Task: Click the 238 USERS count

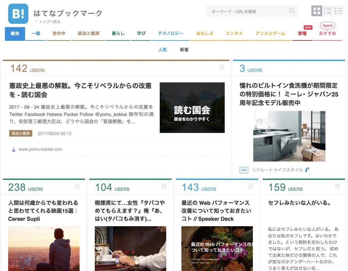Action: pos(25,187)
